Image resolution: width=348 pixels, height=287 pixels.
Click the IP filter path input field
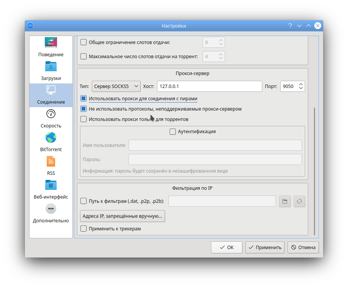(x=222, y=201)
